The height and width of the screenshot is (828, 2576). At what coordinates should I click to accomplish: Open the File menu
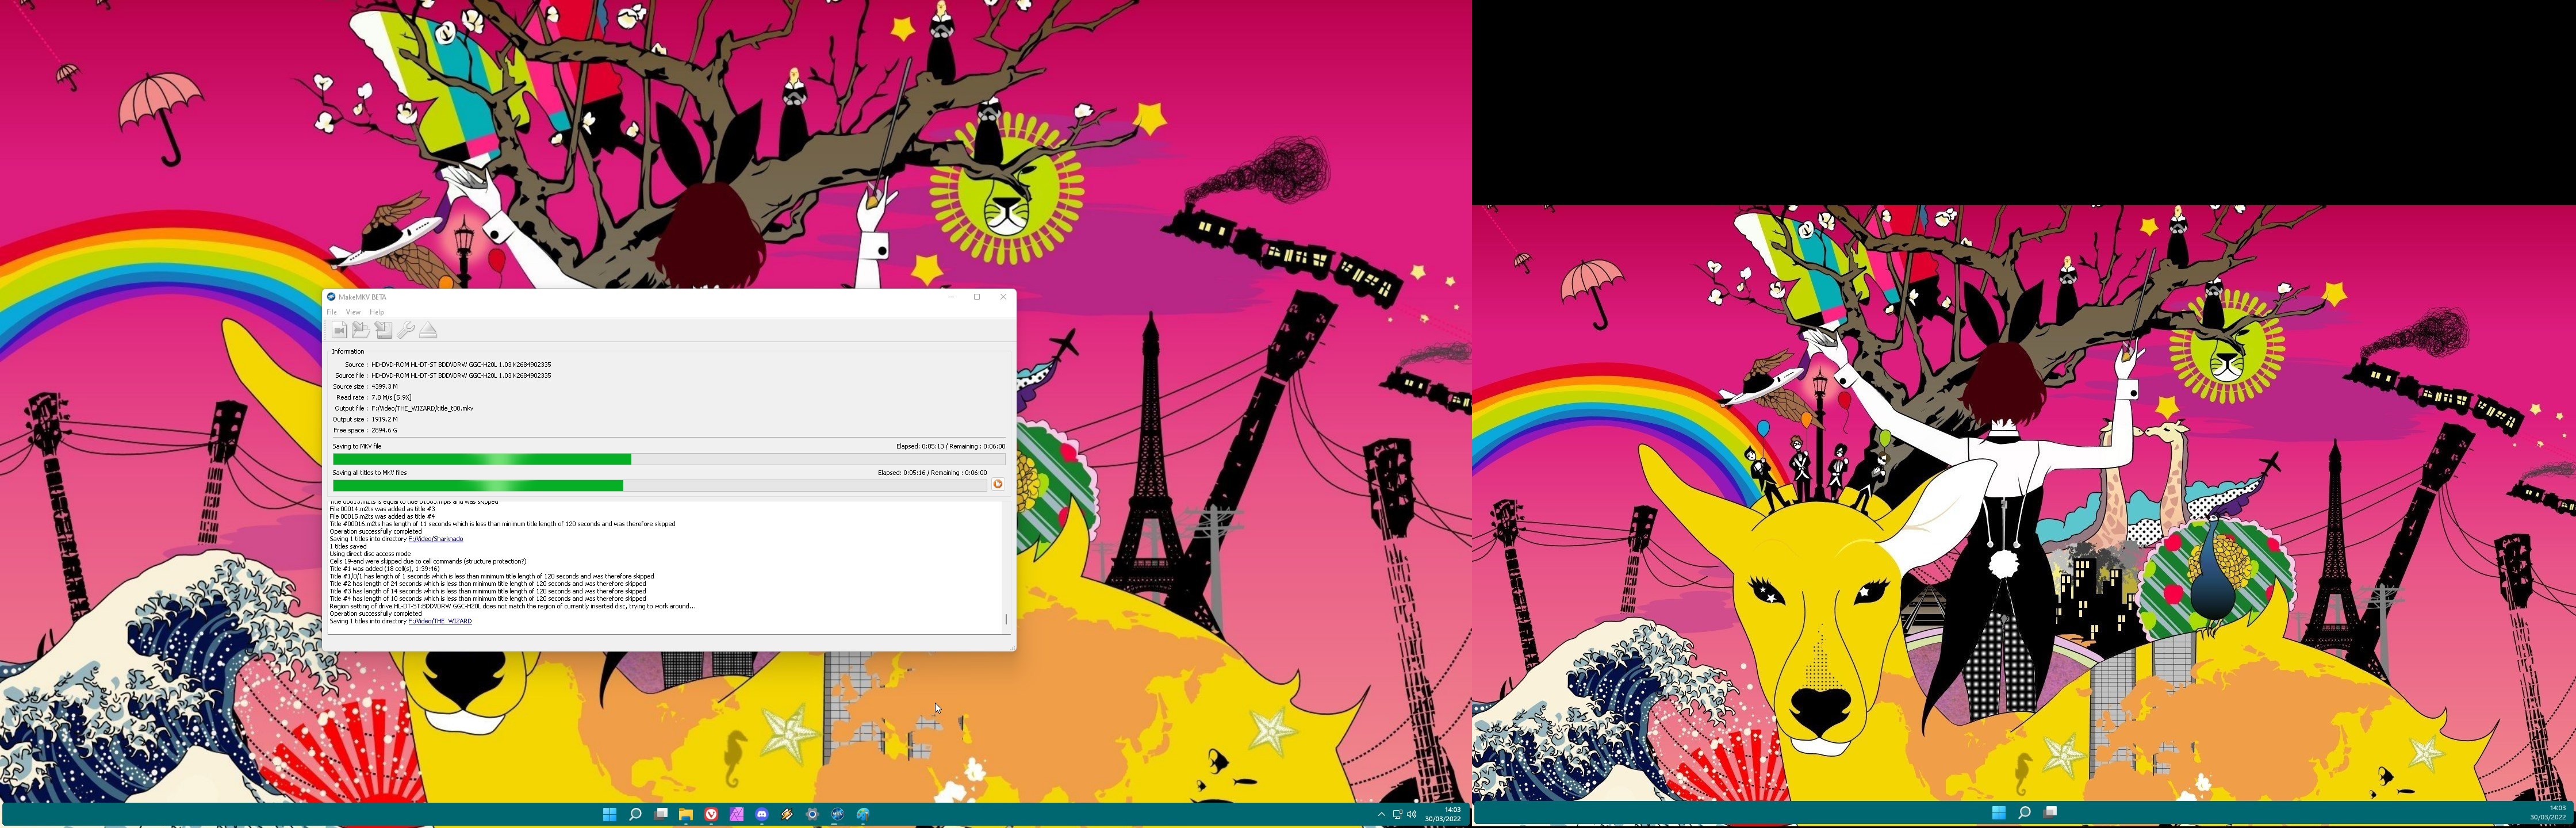coord(332,312)
